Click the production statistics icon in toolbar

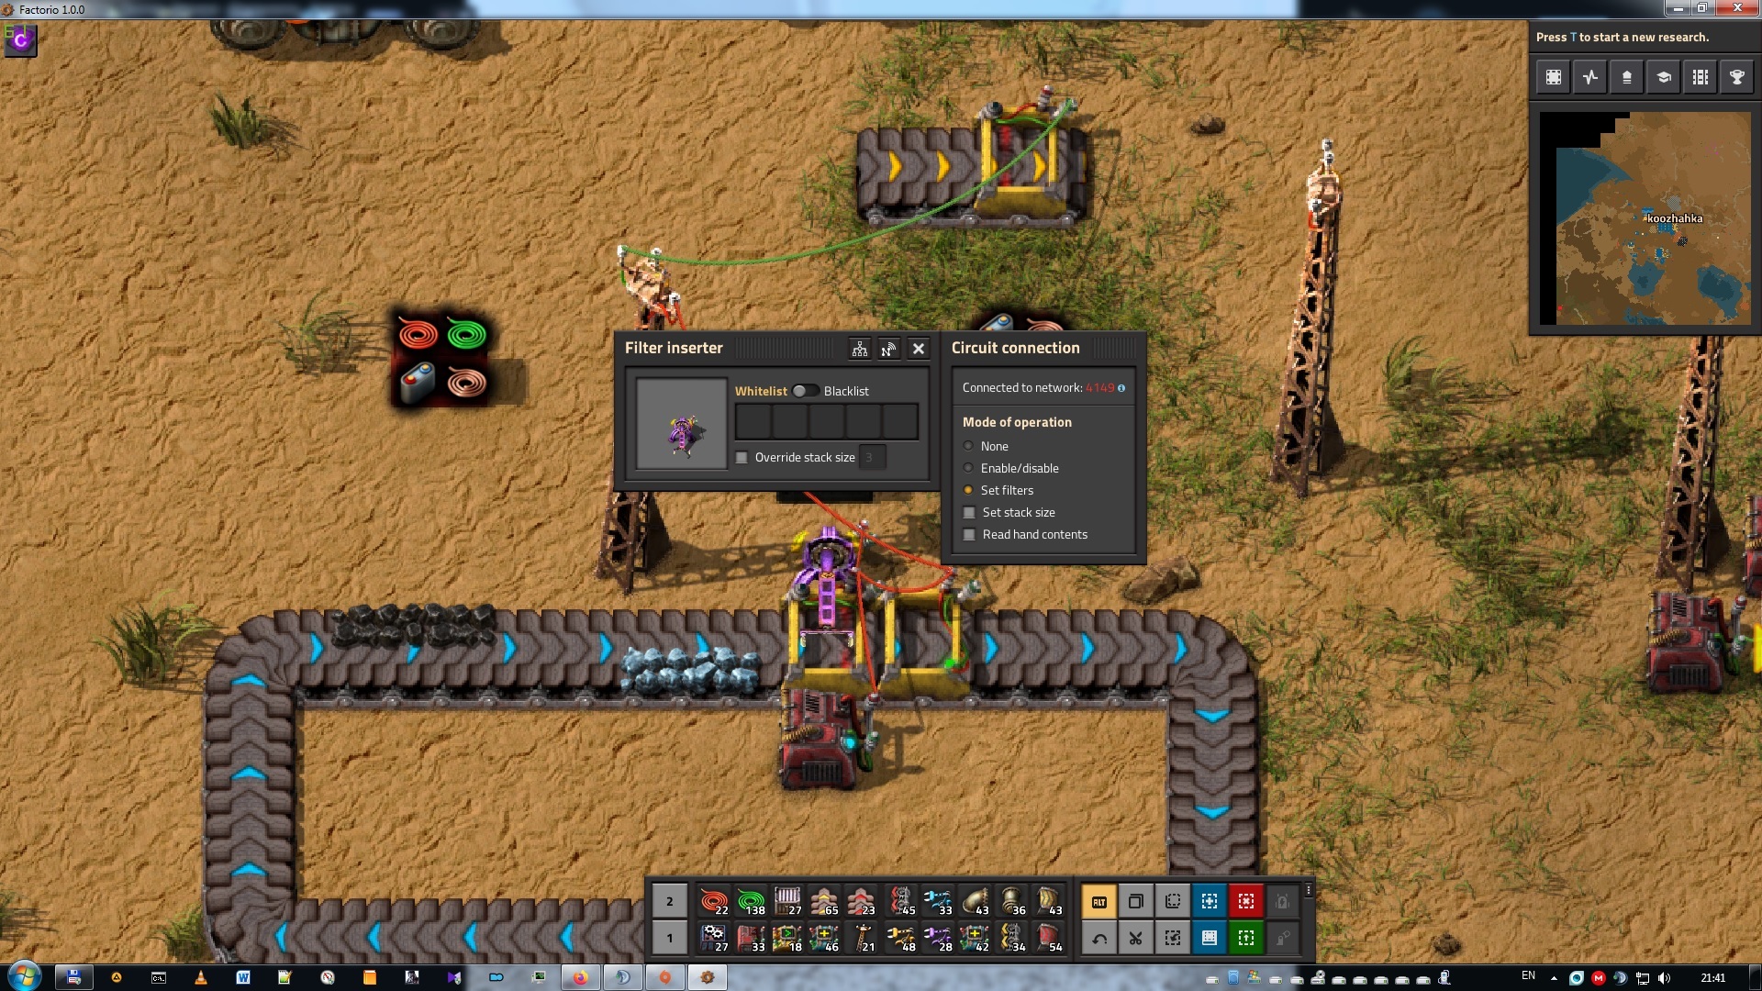point(1590,77)
